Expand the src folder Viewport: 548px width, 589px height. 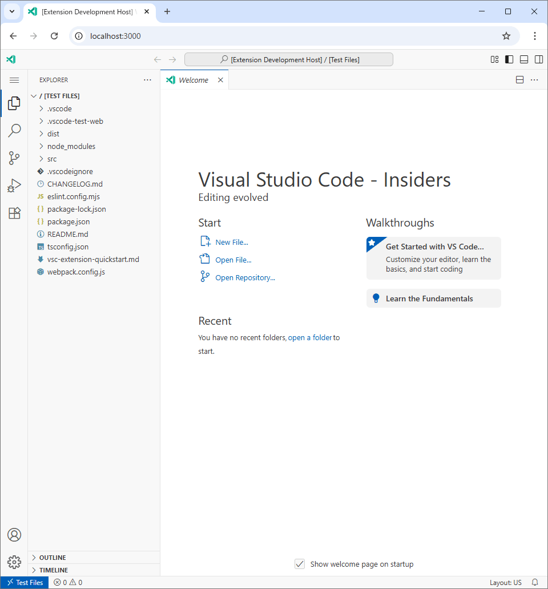(x=94, y=159)
